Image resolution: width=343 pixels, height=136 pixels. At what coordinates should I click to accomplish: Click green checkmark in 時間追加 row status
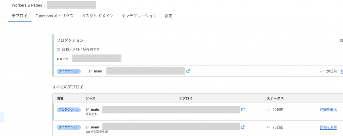click(268, 110)
